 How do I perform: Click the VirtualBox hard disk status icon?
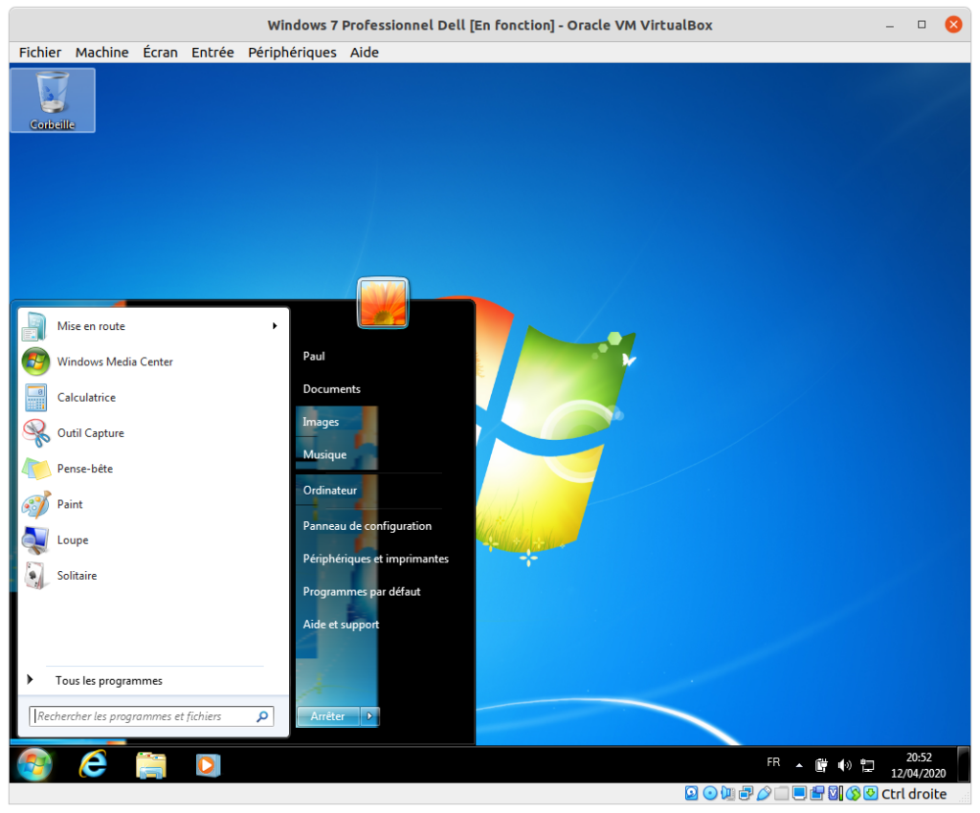(x=691, y=794)
